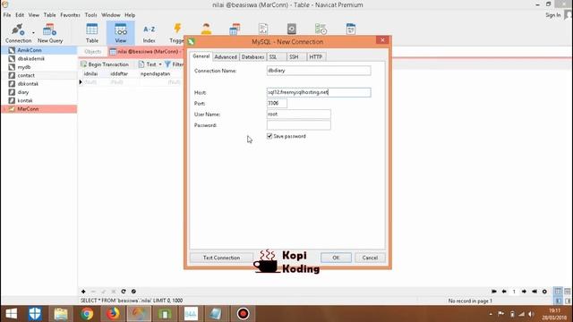The width and height of the screenshot is (573, 322).
Task: Select kontak connection in sidebar
Action: (39, 100)
